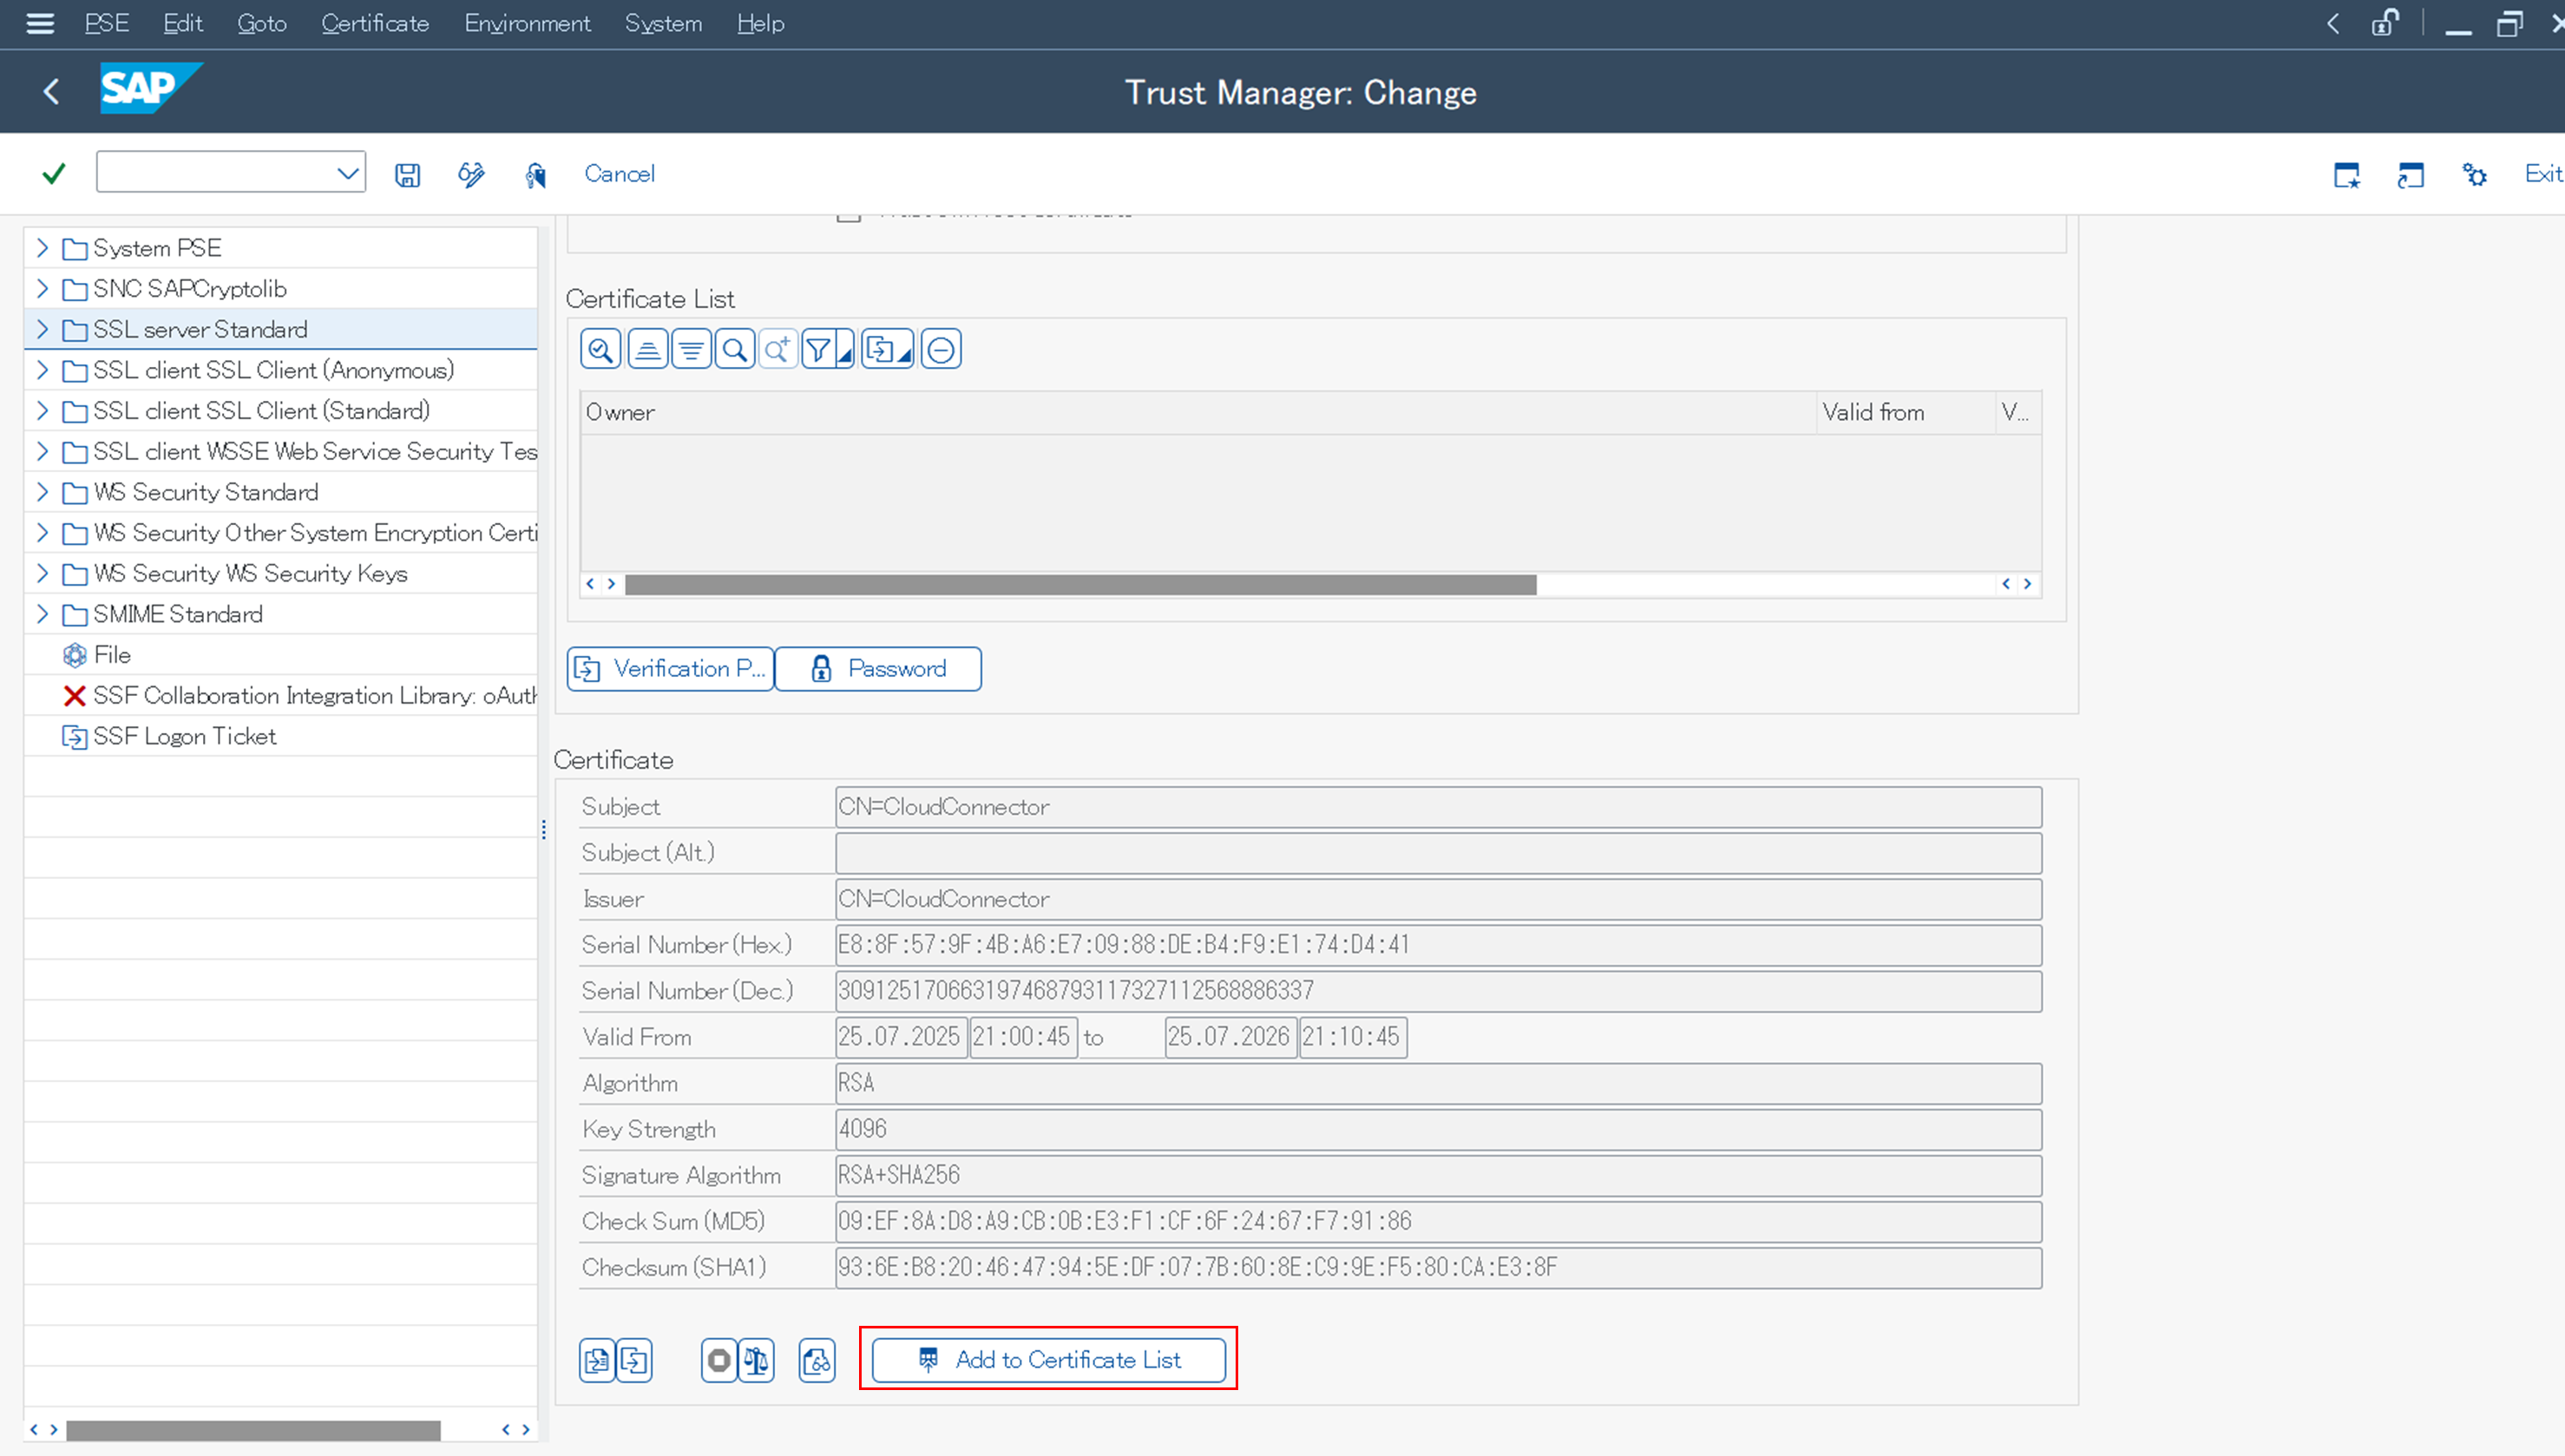
Task: Open the command field dropdown arrow
Action: pyautogui.click(x=347, y=174)
